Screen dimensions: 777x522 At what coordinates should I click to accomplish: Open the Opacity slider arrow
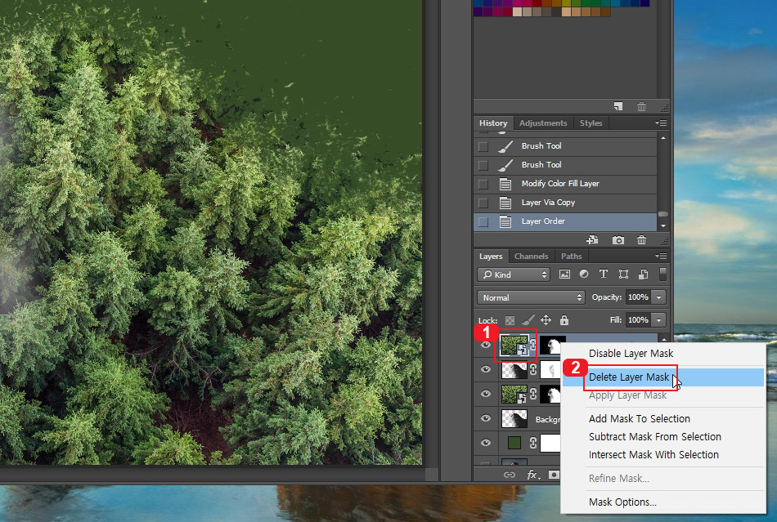click(x=658, y=297)
